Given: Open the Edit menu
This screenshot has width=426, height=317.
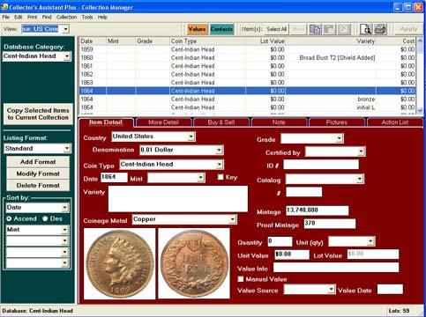Looking at the screenshot, I should click(x=19, y=17).
